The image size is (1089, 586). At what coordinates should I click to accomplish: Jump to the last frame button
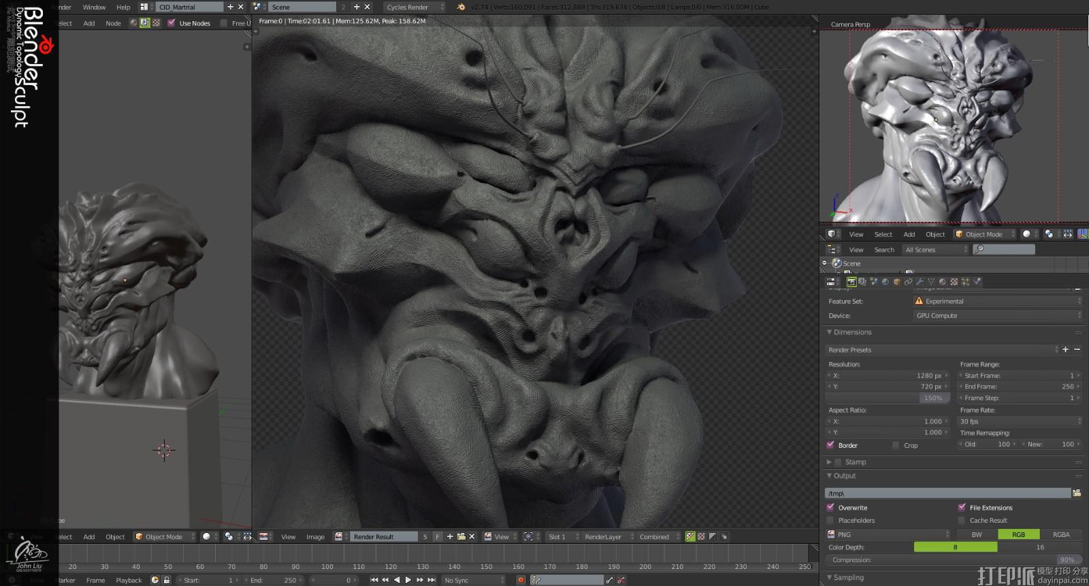tap(432, 581)
